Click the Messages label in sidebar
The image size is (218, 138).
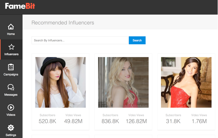pyautogui.click(x=11, y=95)
